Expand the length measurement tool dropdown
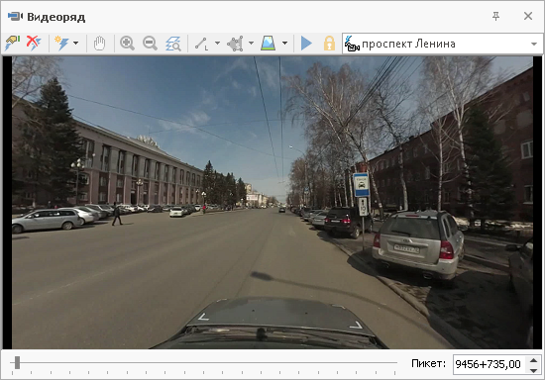Image resolution: width=545 pixels, height=380 pixels. (218, 44)
